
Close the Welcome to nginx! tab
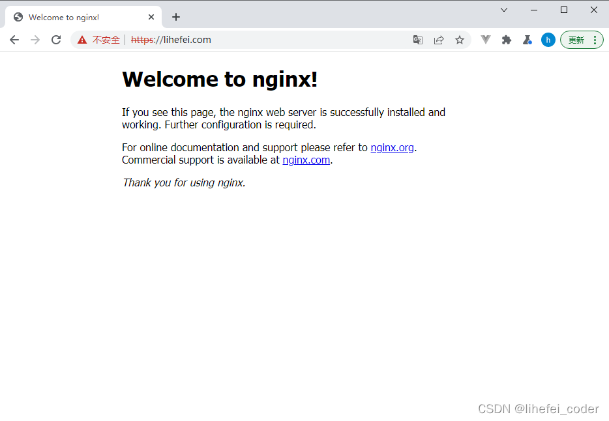151,17
